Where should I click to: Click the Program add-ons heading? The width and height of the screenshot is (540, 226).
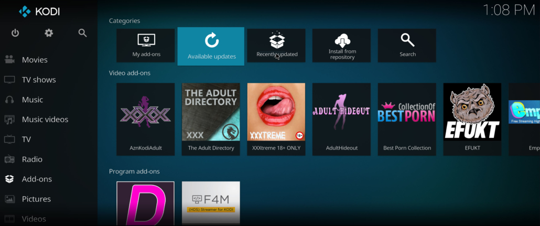(x=134, y=171)
